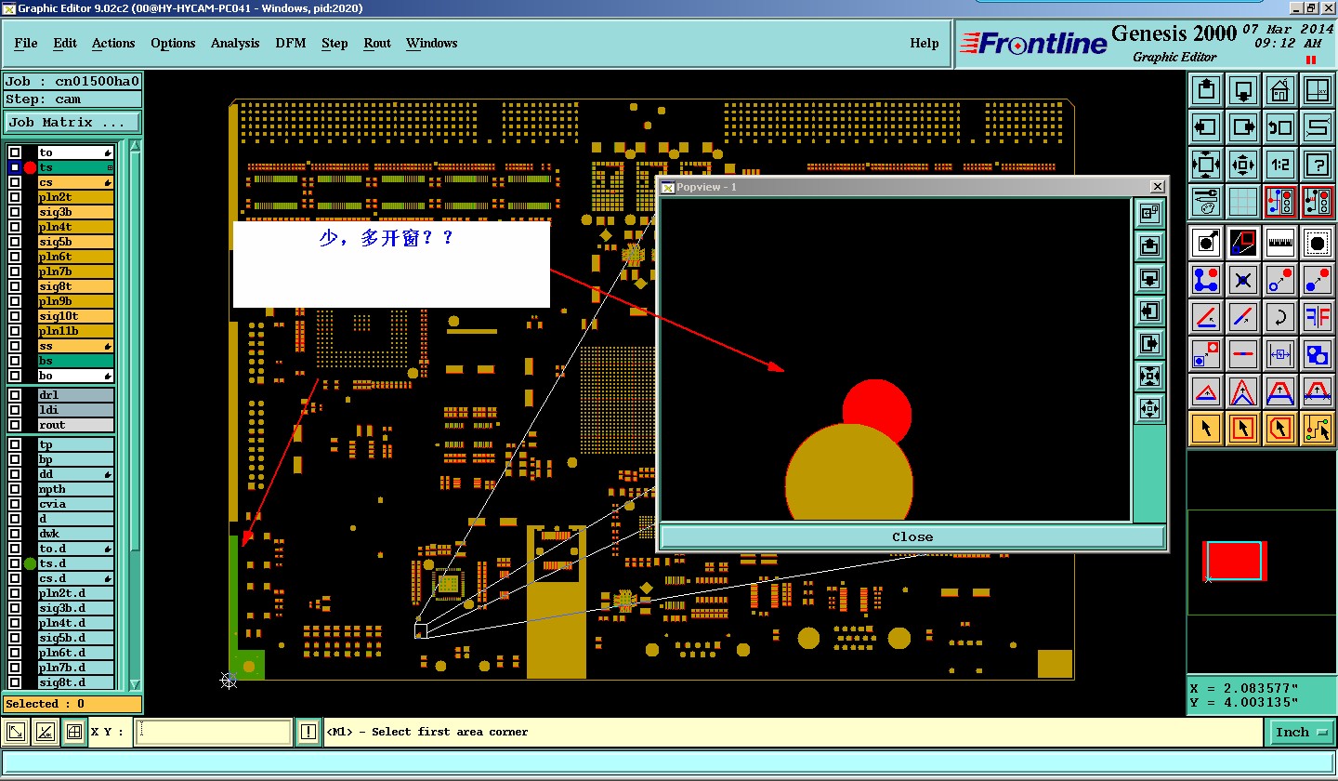Click the plain arrow select pointer
The image size is (1338, 781).
click(1206, 429)
